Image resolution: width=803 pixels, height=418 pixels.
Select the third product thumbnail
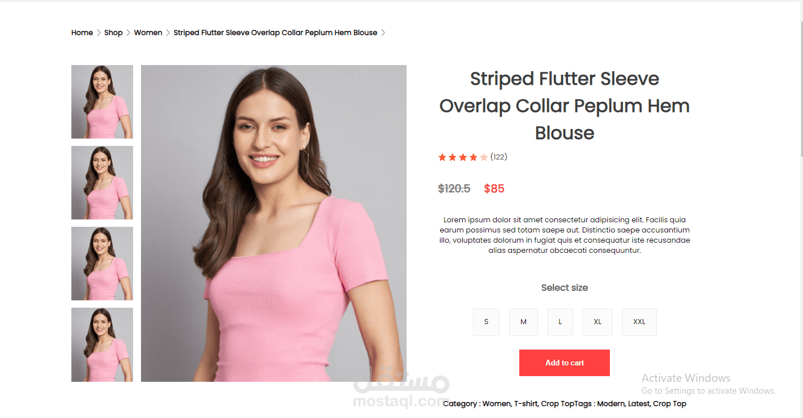[x=102, y=264]
